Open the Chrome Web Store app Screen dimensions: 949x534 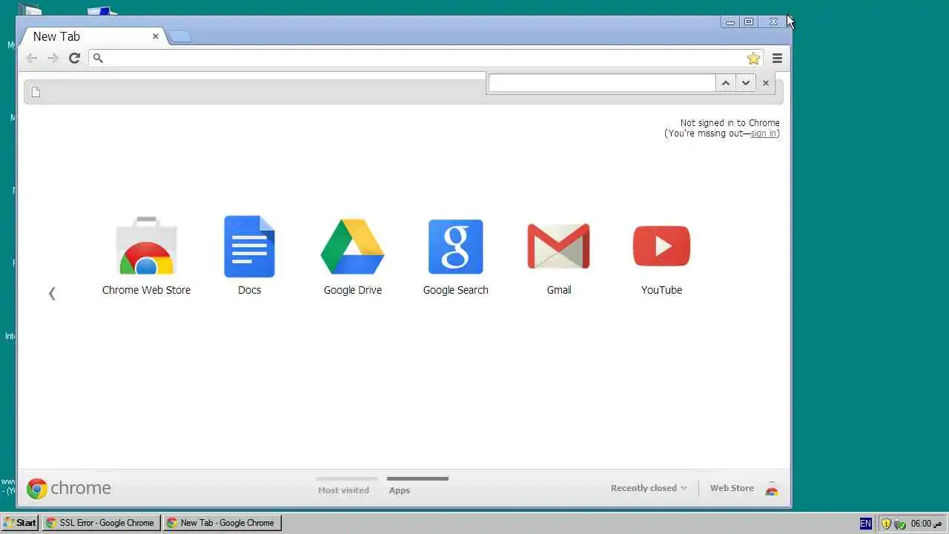(x=146, y=246)
